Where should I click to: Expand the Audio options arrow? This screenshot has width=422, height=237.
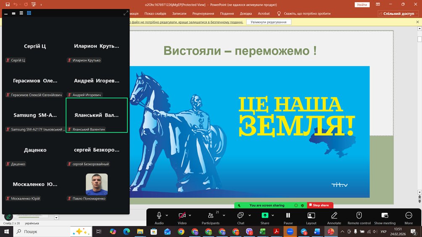(167, 215)
